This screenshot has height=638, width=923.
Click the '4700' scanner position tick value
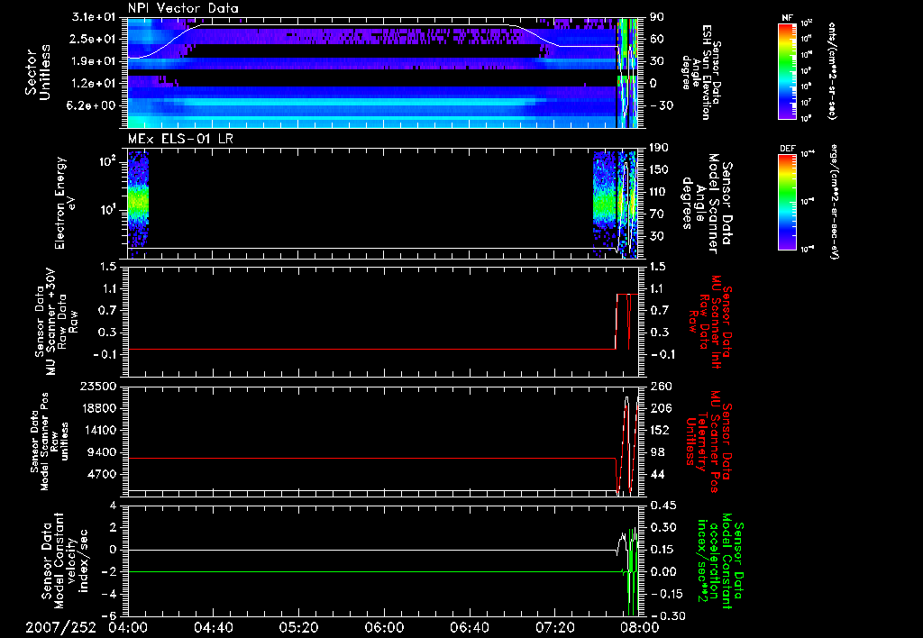pos(102,474)
